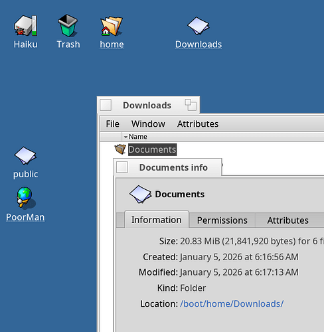Click the home label under desktop icon
Screen dimensions: 324x332
click(112, 44)
